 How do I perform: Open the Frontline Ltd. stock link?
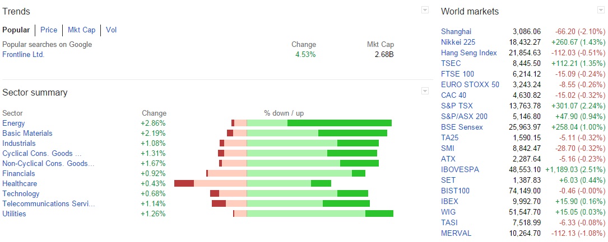tap(24, 55)
